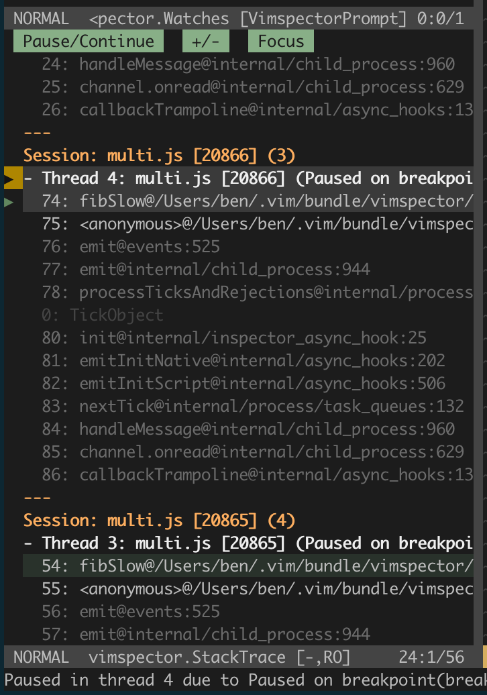This screenshot has width=487, height=695.
Task: Toggle expansion with the +/- button
Action: (206, 41)
